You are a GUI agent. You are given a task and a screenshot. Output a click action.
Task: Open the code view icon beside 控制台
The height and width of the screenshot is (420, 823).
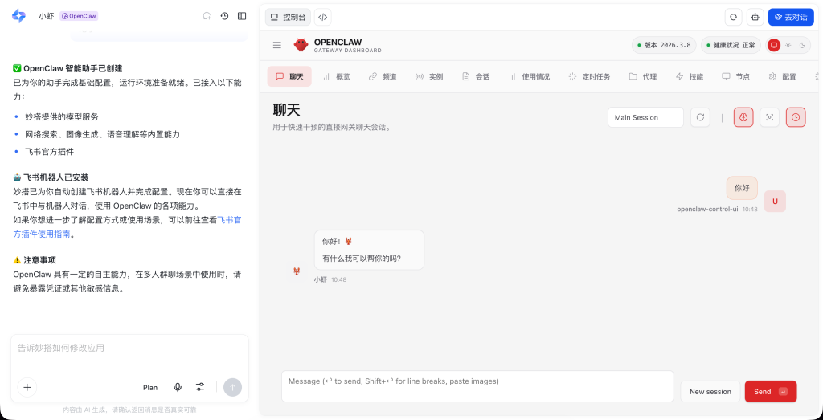pos(322,17)
